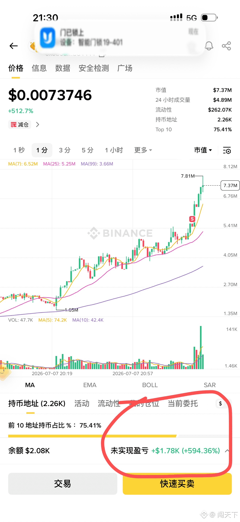
Task: Tap the +512.7% change value
Action: click(x=21, y=111)
